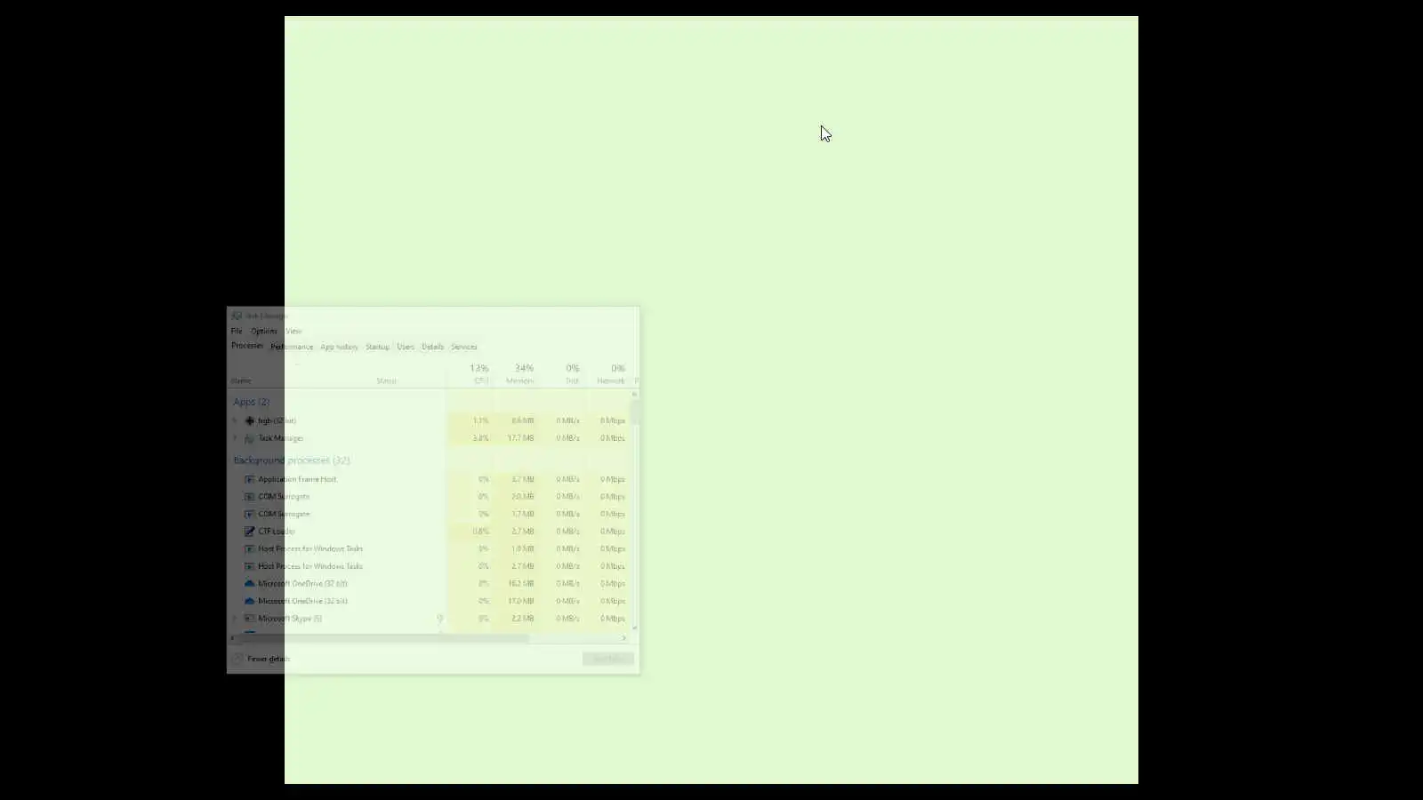This screenshot has width=1423, height=800.
Task: Click COM Surrogate icon using 1.7 MB
Action: tap(250, 514)
